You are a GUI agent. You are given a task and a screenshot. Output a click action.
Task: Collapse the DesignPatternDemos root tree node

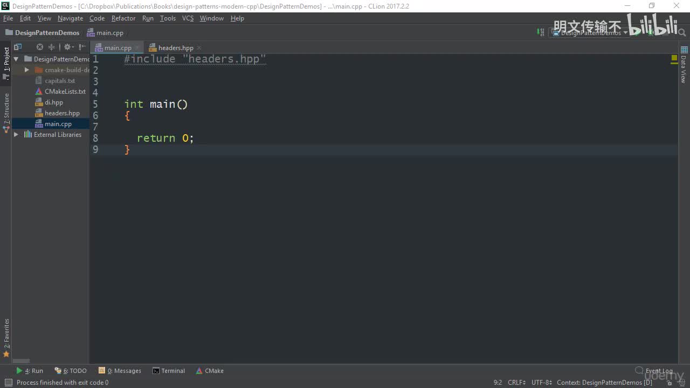pyautogui.click(x=16, y=59)
